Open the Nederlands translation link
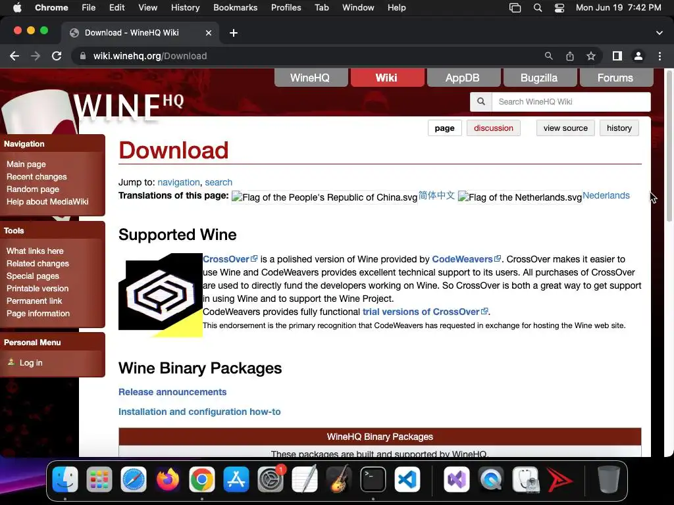674x505 pixels. click(x=606, y=195)
